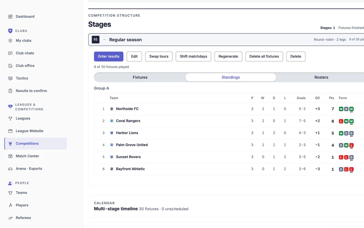Viewport: 364px width, 228px height.
Task: Click the Clubs section star badge icon
Action: point(10,31)
